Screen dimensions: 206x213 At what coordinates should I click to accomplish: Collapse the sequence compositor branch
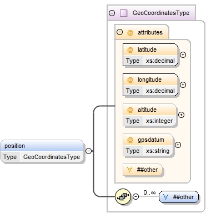[x=136, y=196]
